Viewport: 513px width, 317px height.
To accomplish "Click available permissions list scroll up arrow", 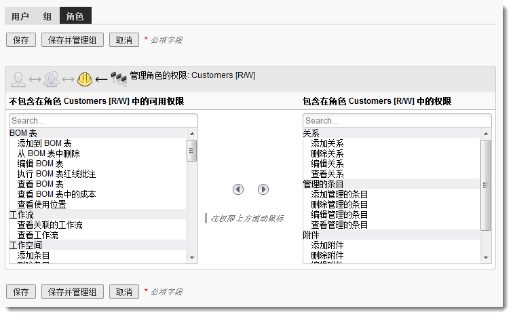I will (192, 134).
